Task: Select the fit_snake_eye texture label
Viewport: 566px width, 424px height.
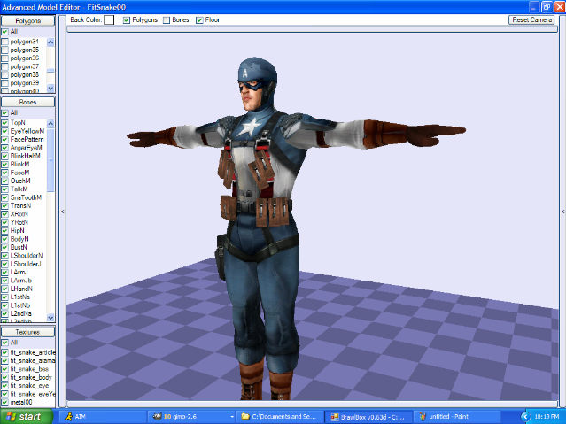Action: [x=29, y=386]
